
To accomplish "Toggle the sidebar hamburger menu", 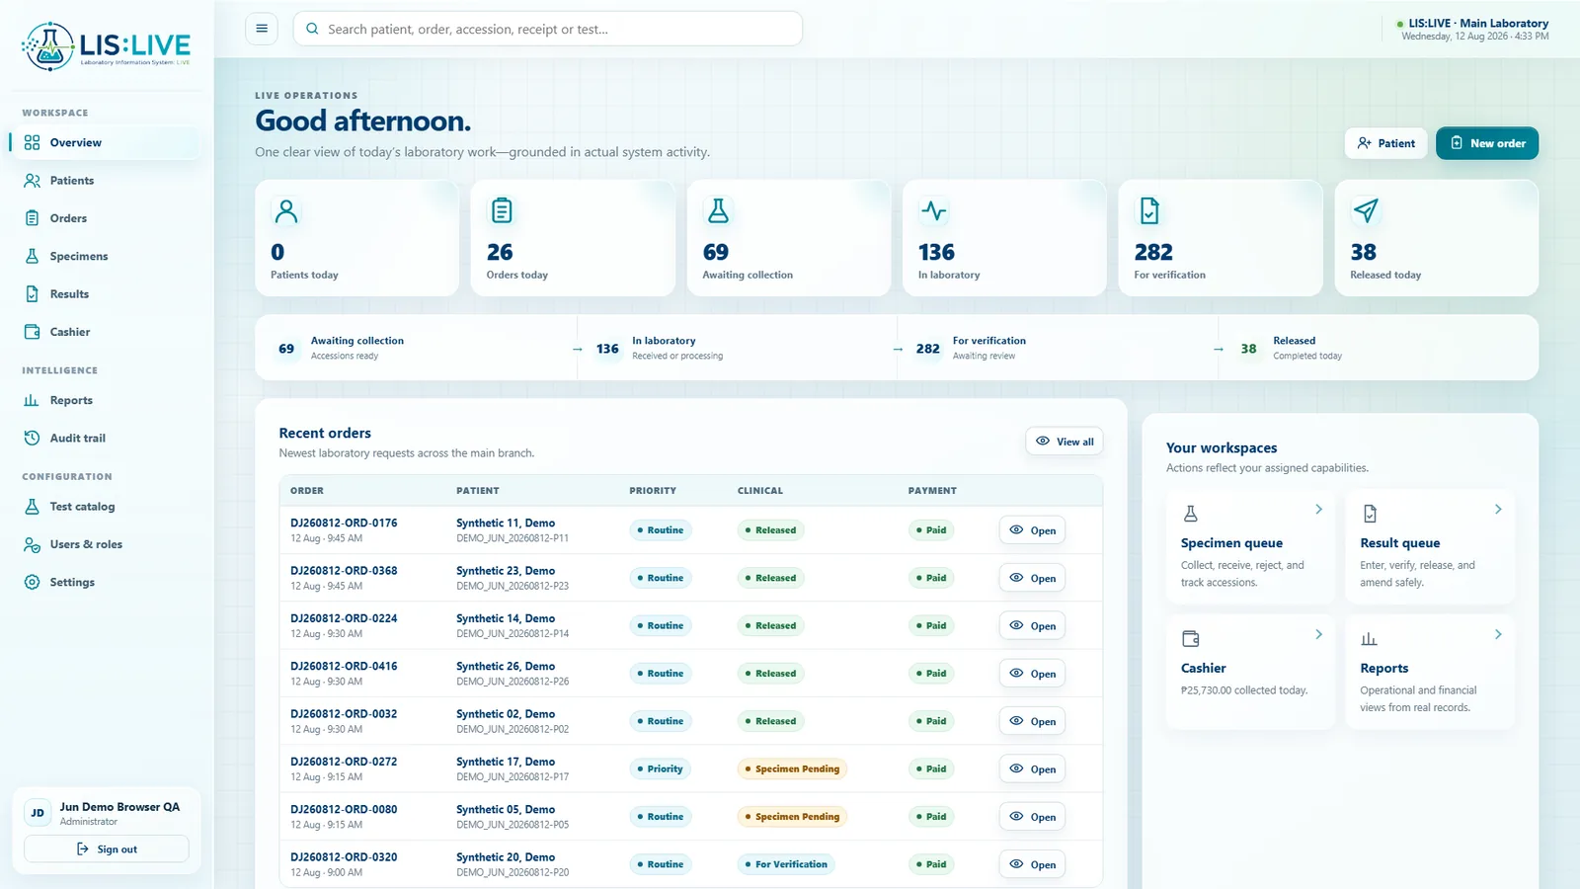I will 262,29.
